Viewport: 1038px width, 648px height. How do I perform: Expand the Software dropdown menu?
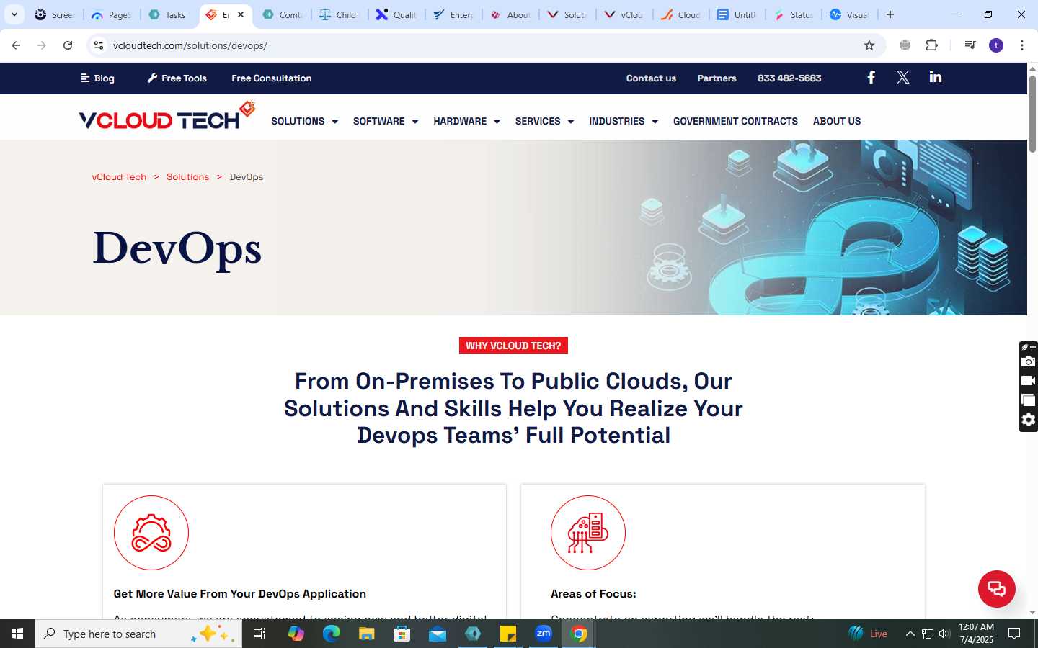(386, 121)
